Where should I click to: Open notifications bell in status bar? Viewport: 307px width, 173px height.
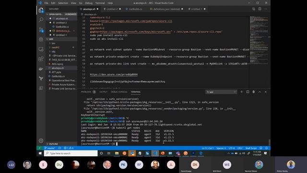pyautogui.click(x=266, y=148)
